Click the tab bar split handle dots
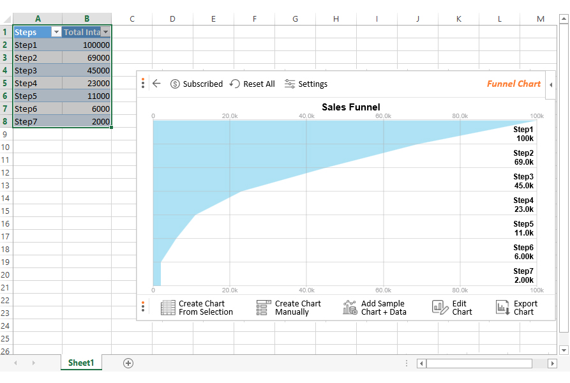The width and height of the screenshot is (570, 383). [x=407, y=363]
